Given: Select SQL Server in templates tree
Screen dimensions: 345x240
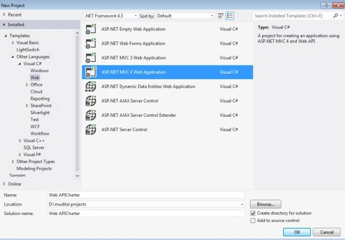Looking at the screenshot, I should [x=34, y=148].
